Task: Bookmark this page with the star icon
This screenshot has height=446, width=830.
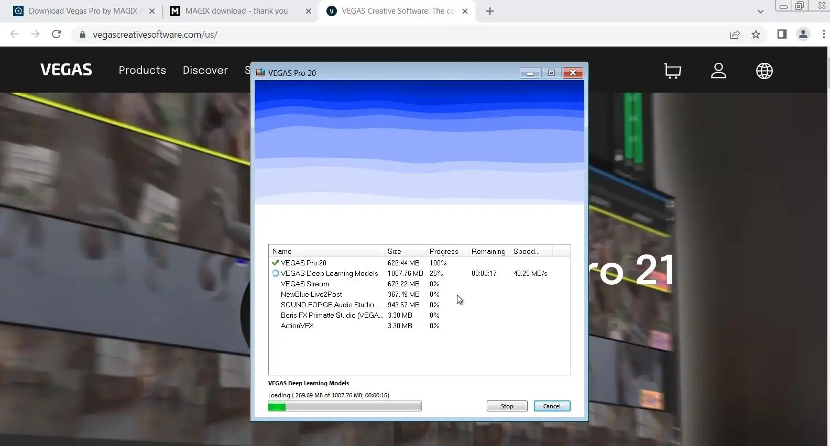Action: [756, 35]
